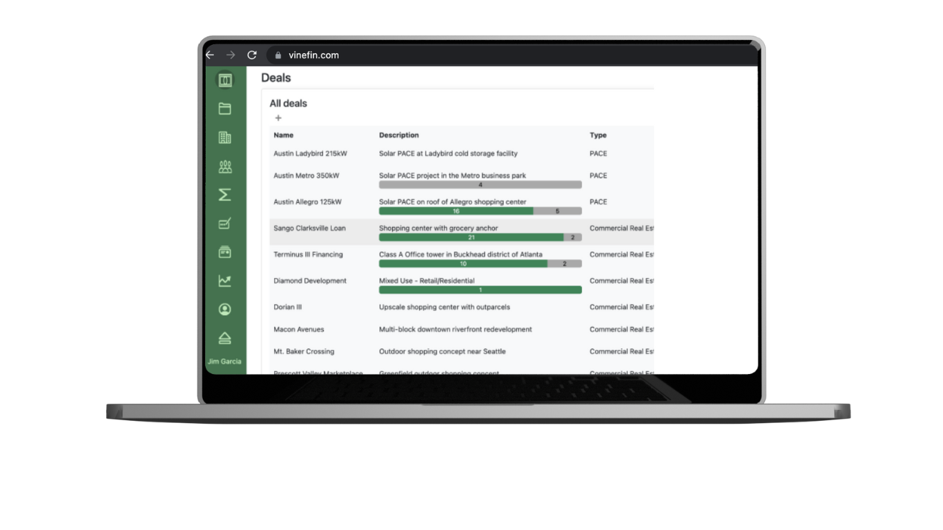Click the browser forward arrow
Image resolution: width=943 pixels, height=530 pixels.
(x=231, y=55)
